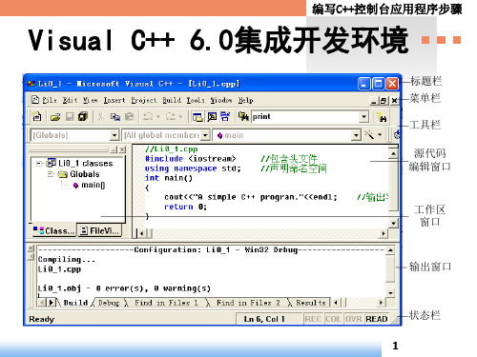Open the WizardBar actions dropdown arrow

coord(380,135)
